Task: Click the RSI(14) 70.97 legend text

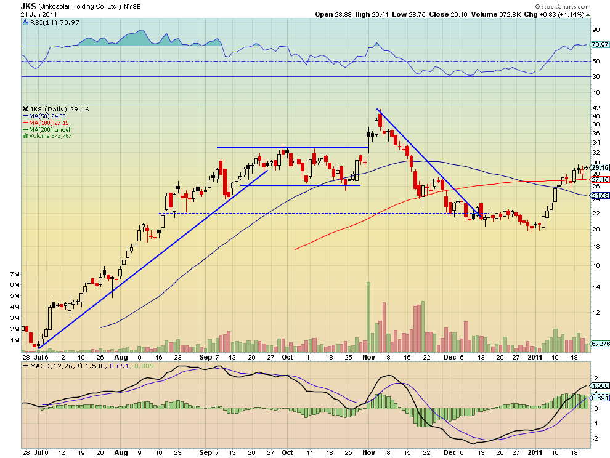Action: (x=55, y=23)
